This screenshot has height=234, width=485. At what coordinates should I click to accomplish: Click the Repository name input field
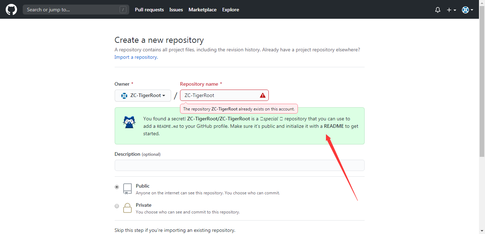(x=224, y=95)
